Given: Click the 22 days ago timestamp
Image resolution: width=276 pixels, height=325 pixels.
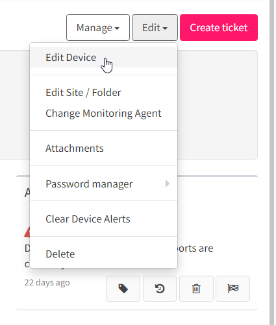Looking at the screenshot, I should (47, 282).
